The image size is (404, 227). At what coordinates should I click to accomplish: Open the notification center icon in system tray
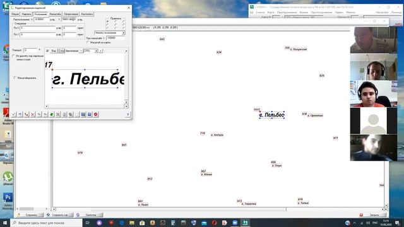tap(397, 223)
